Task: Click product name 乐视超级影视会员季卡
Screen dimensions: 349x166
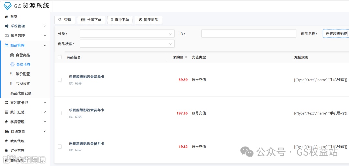Action: coord(87,77)
